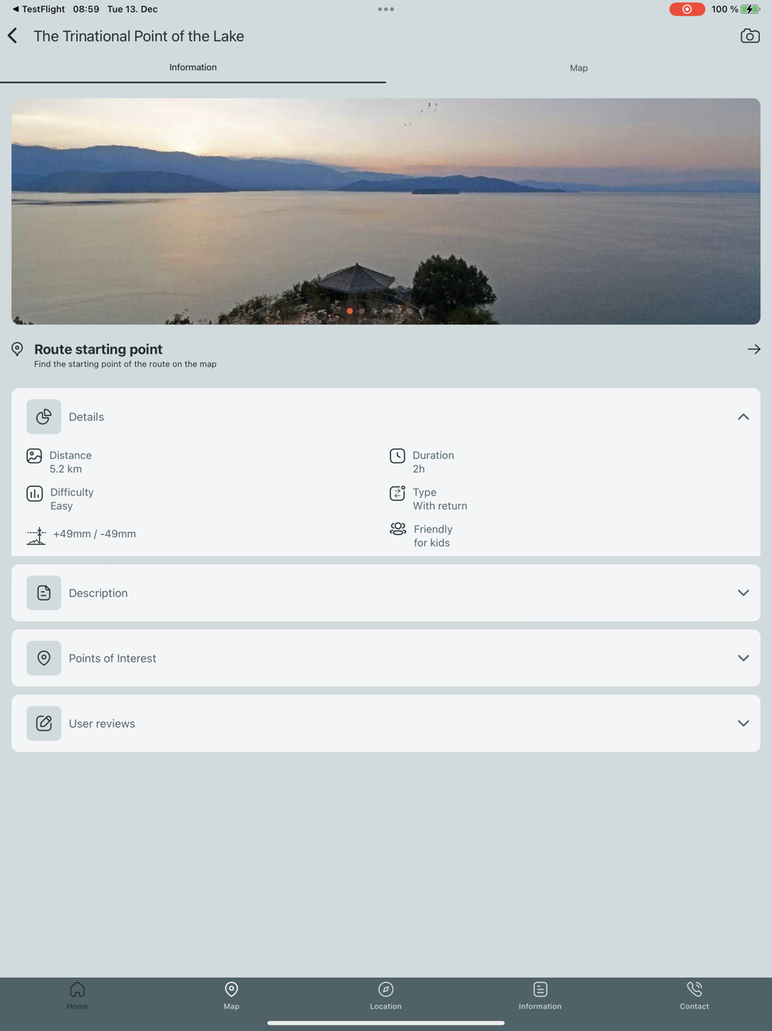
Task: Click the Description section label
Action: pyautogui.click(x=98, y=593)
